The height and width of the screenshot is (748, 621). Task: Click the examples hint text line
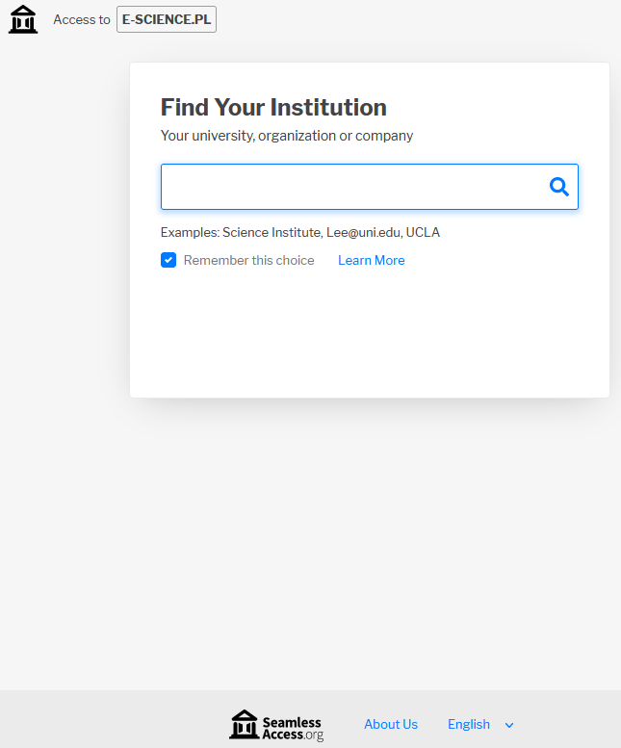[300, 232]
